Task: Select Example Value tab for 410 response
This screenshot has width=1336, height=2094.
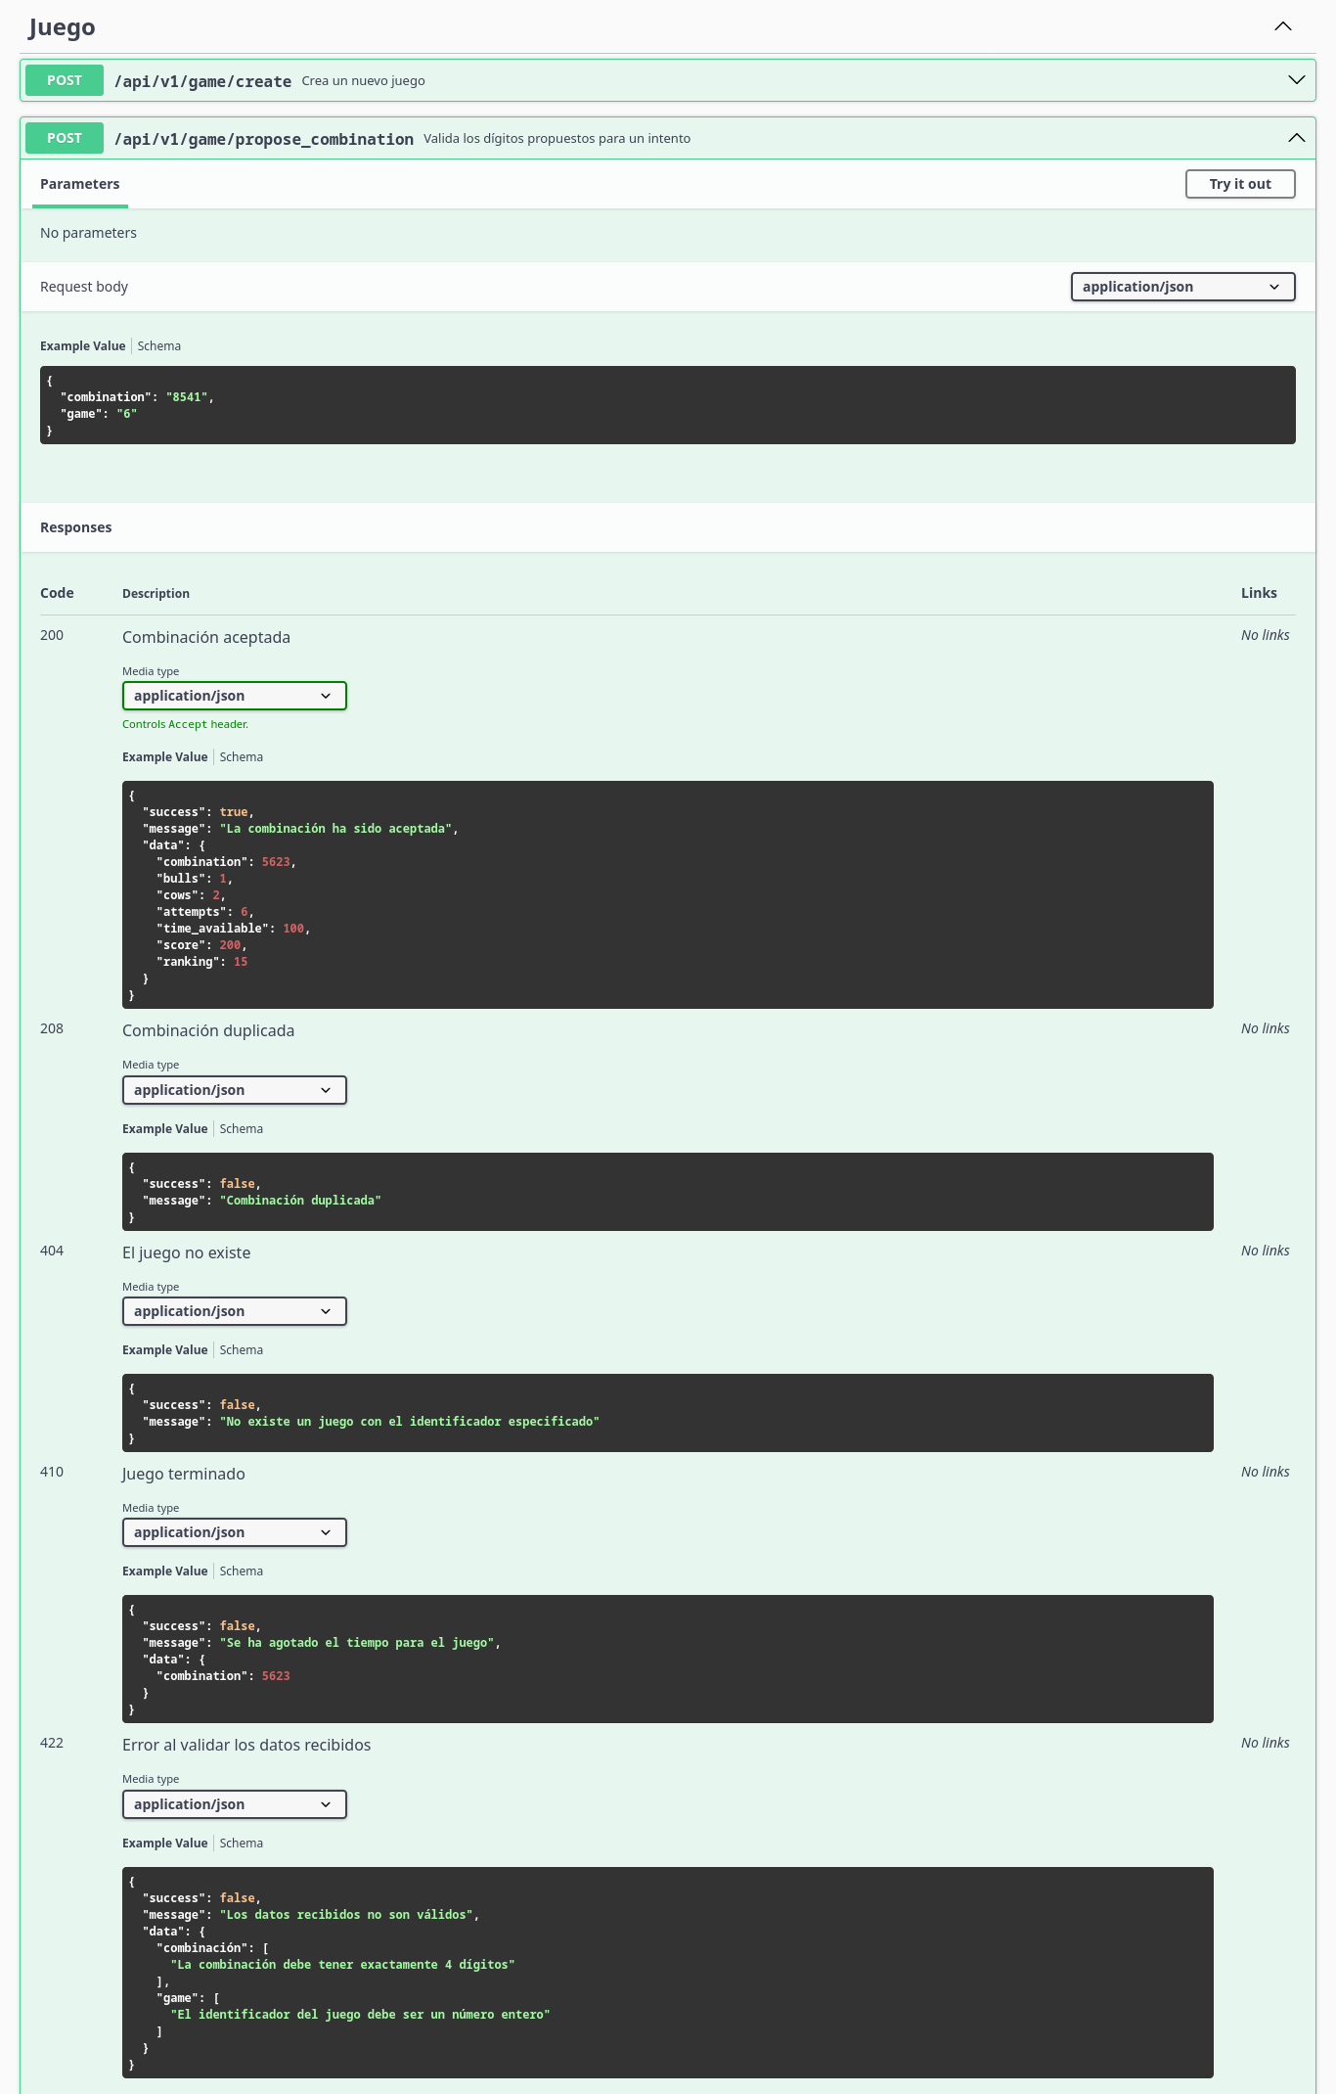Action: click(x=164, y=1571)
